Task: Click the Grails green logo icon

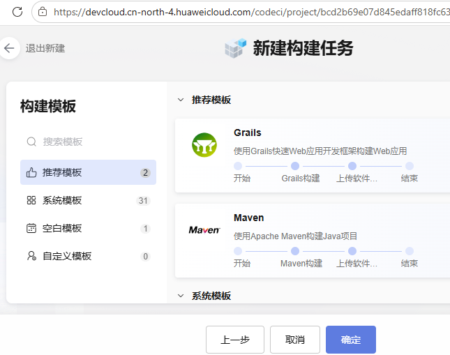Action: click(204, 145)
